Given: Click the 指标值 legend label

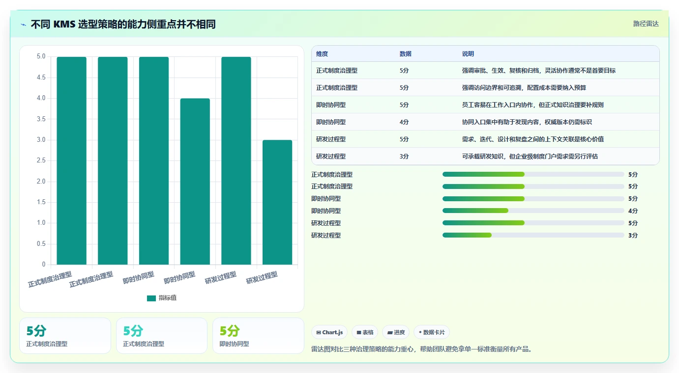Looking at the screenshot, I should 168,298.
